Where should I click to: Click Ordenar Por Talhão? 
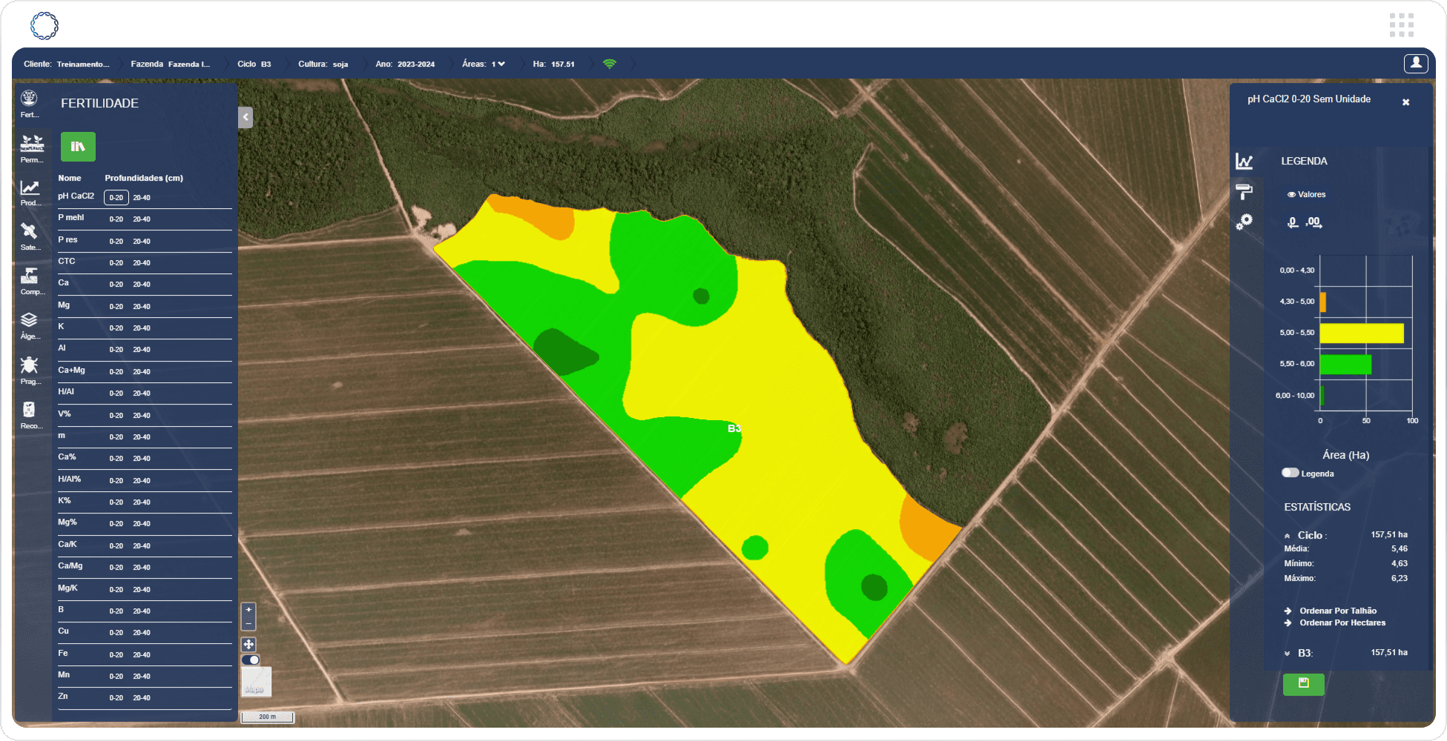[1337, 611]
